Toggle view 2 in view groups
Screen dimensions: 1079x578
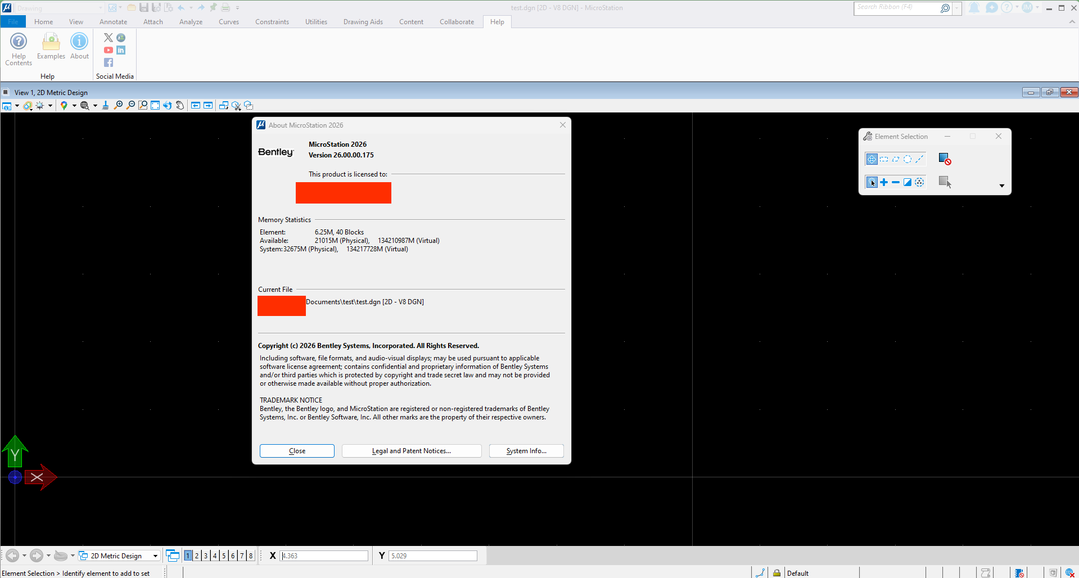[x=197, y=556]
